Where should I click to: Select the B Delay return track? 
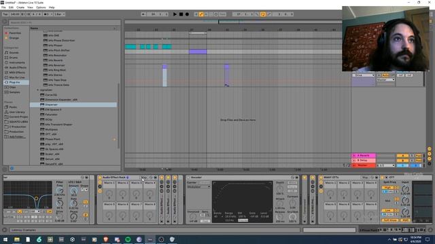coord(364,161)
